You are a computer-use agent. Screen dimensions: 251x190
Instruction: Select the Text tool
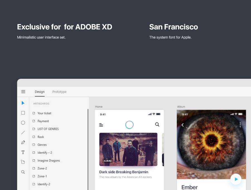[23, 152]
